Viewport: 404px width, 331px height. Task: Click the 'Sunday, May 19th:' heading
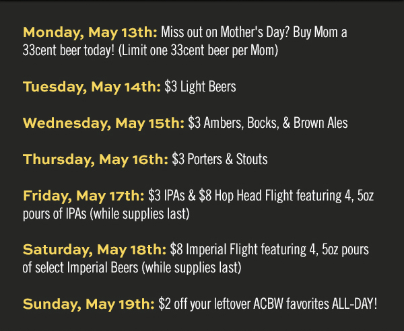[89, 305]
